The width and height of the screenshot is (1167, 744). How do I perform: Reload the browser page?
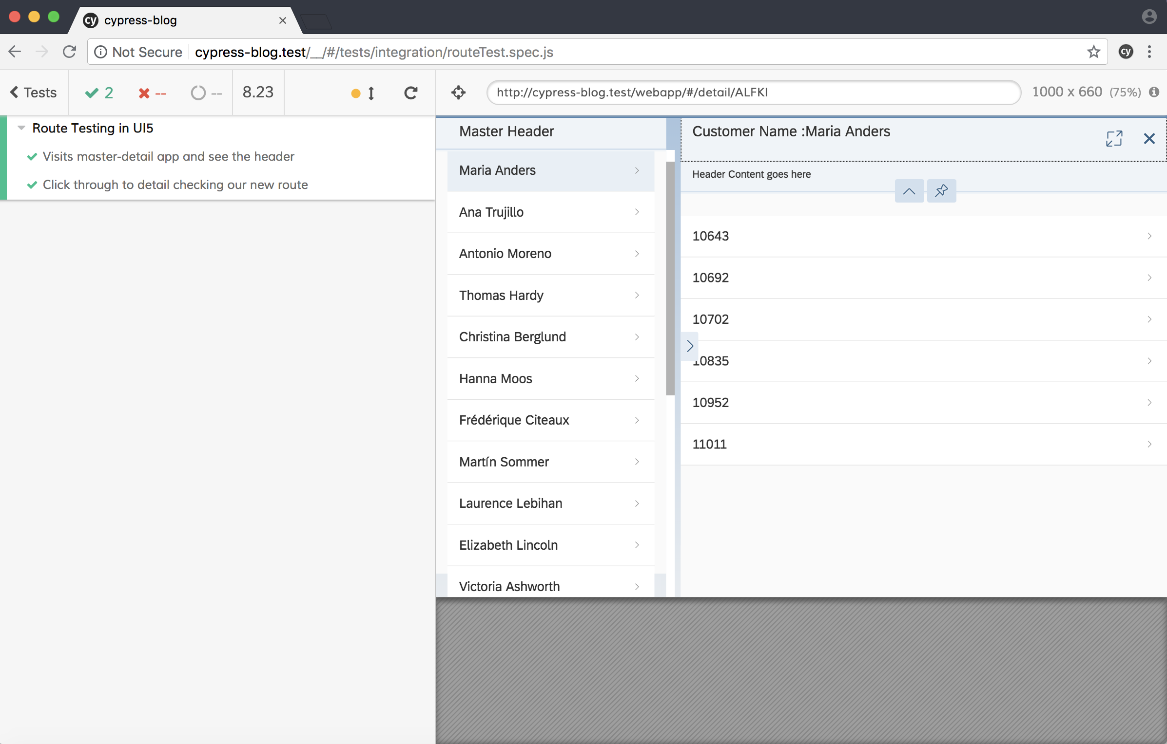70,52
